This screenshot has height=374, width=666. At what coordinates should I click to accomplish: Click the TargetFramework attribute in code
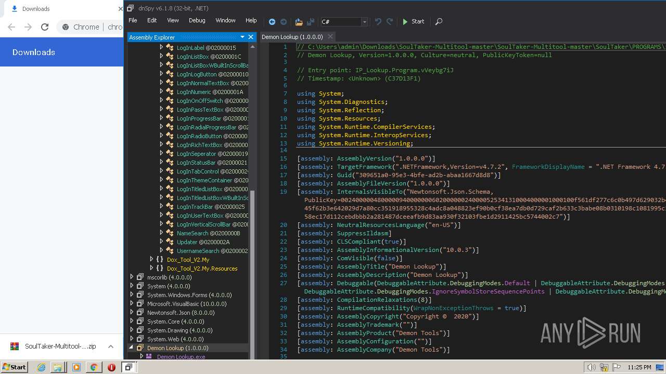click(364, 167)
